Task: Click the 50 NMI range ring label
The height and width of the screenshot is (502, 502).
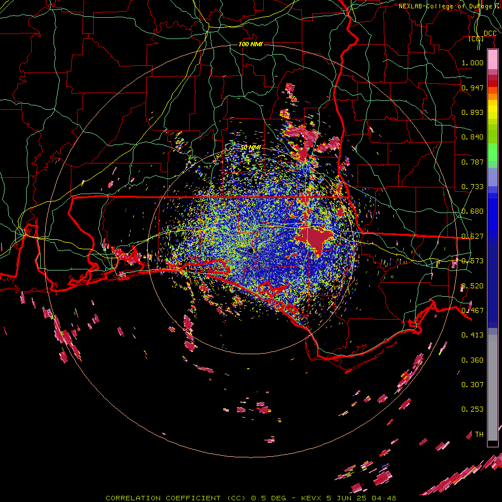Action: pyautogui.click(x=250, y=147)
